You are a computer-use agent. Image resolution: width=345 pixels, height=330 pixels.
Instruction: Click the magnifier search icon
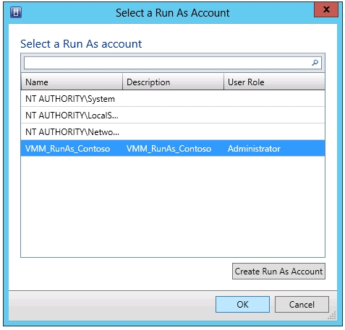pos(315,63)
